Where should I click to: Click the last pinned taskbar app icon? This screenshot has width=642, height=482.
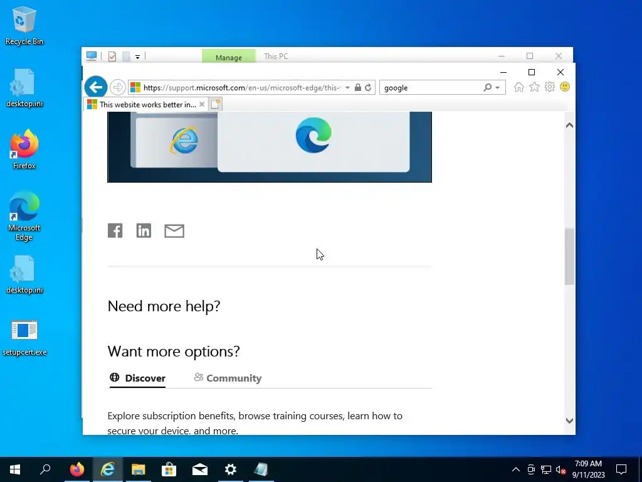tap(261, 469)
